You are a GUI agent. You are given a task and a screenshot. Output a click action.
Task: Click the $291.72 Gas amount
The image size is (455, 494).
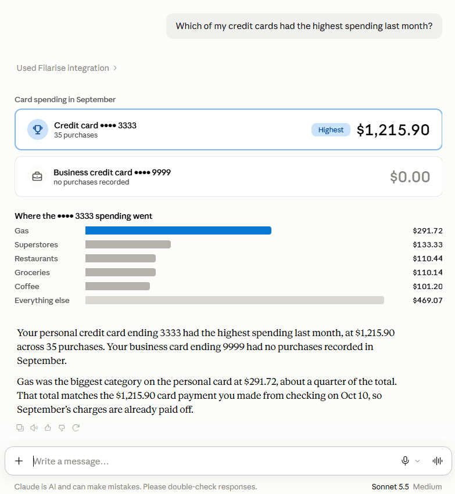tap(428, 230)
